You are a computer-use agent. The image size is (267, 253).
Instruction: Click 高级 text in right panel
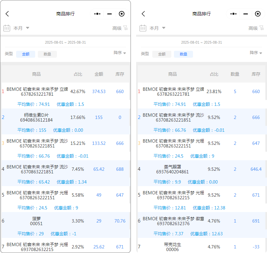[253, 28]
